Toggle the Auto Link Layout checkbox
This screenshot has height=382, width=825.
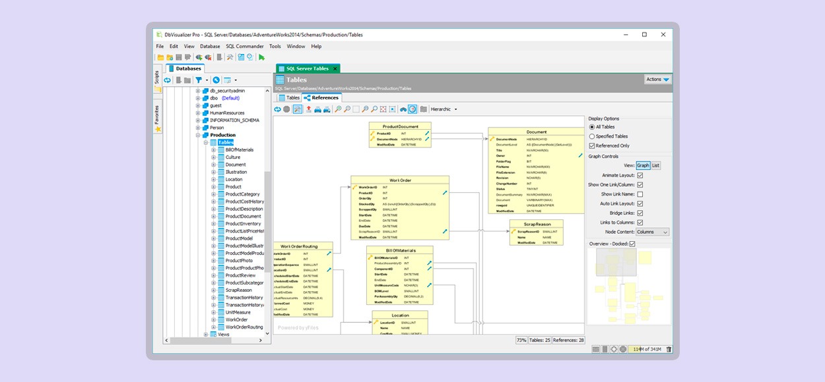(x=640, y=204)
